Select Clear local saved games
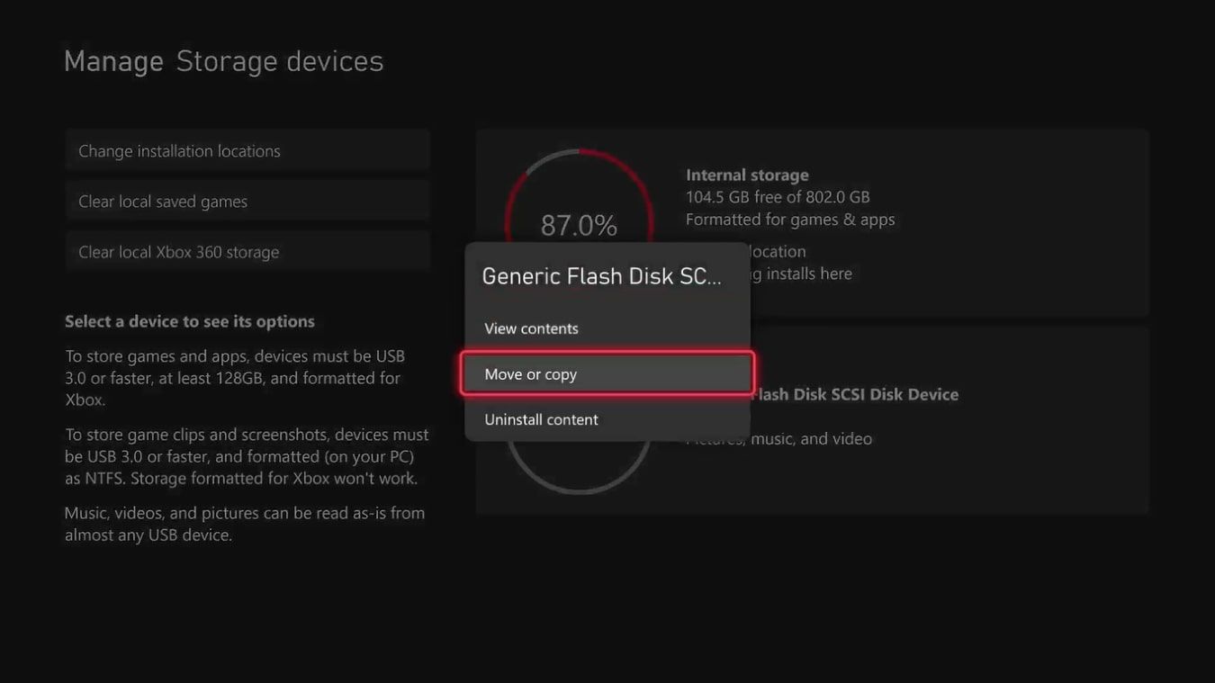Screen dimensions: 1215x683 [247, 202]
